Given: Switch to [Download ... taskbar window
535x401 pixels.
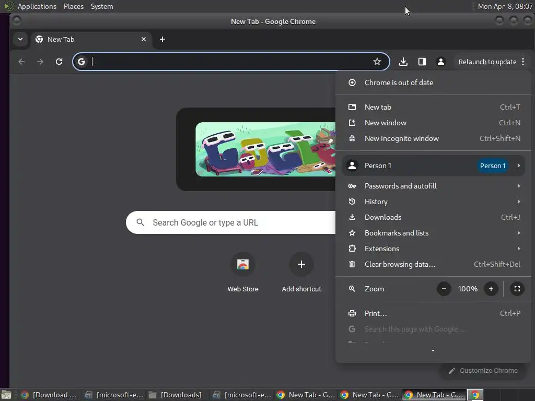Looking at the screenshot, I should pyautogui.click(x=49, y=395).
